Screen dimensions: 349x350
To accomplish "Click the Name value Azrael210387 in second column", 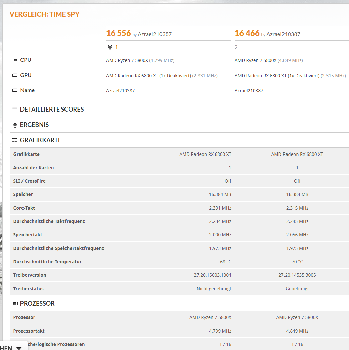I will tap(249, 91).
